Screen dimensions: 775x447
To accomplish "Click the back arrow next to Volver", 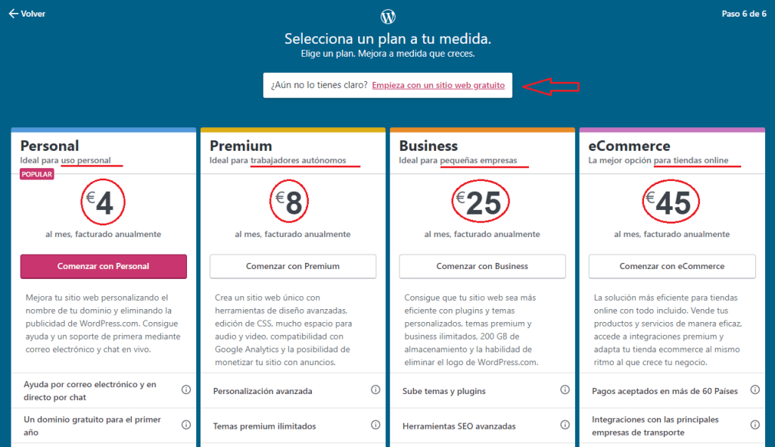I will [x=13, y=14].
